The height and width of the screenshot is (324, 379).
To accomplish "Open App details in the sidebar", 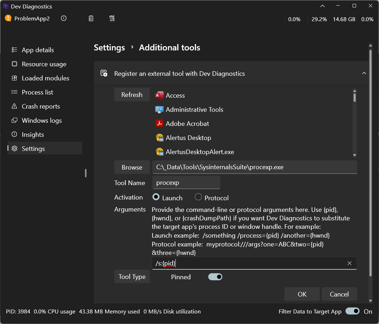I will pos(45,50).
